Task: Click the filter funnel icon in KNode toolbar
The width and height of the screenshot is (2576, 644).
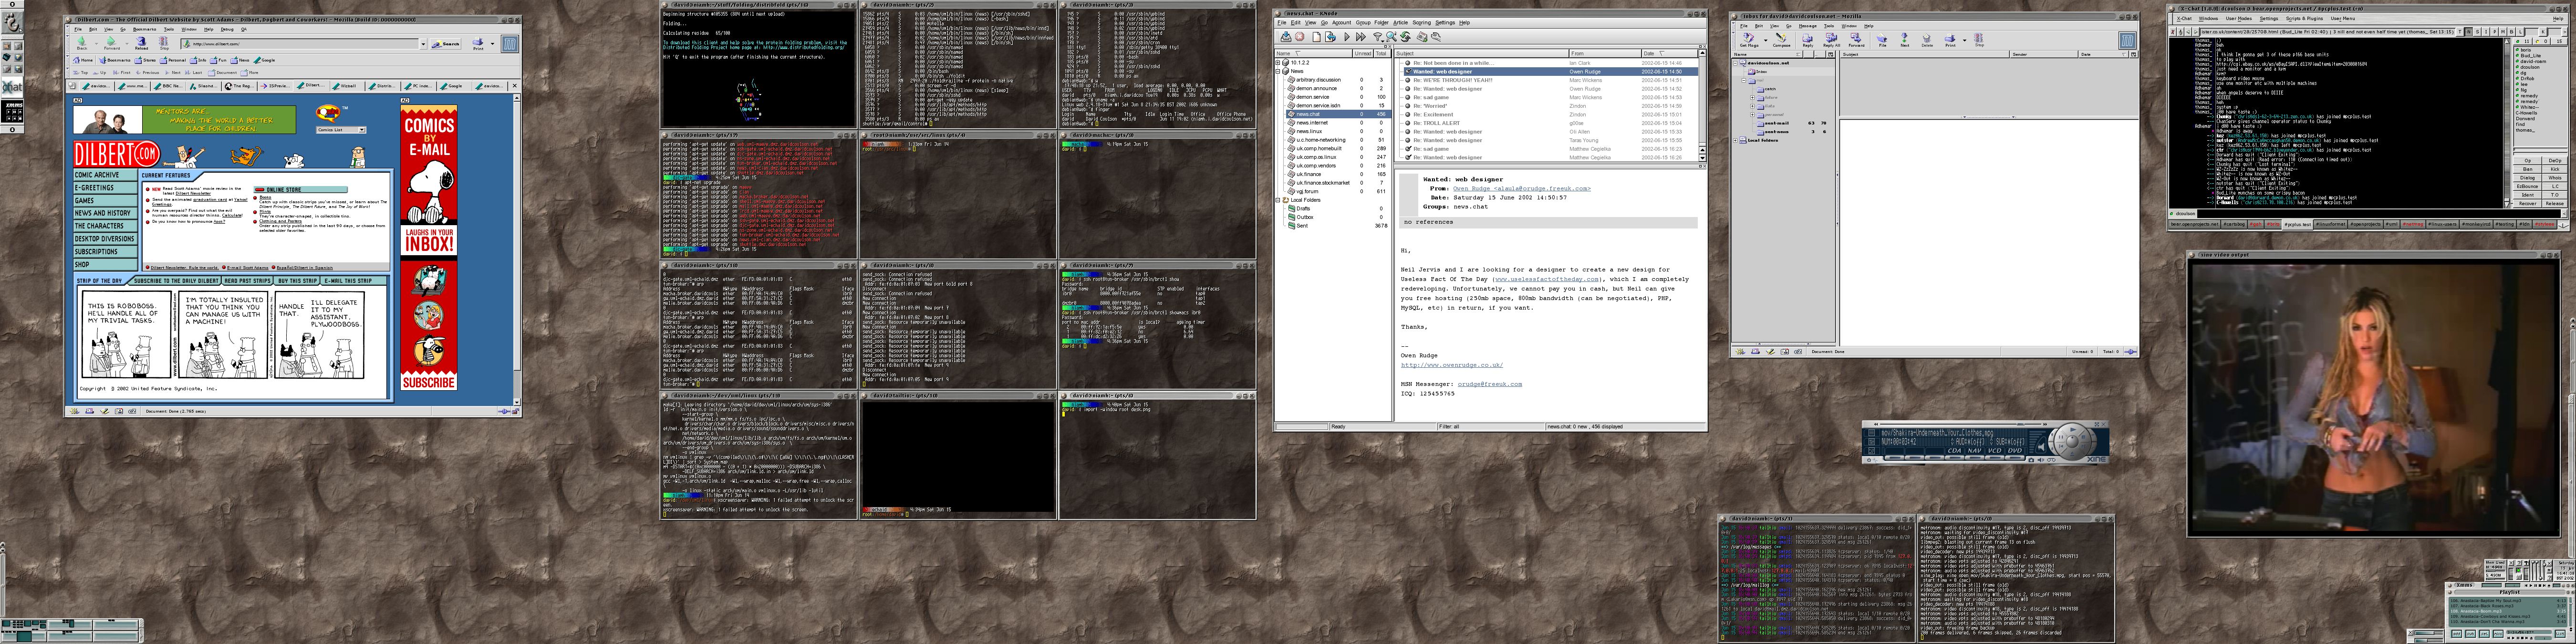Action: 1378,37
